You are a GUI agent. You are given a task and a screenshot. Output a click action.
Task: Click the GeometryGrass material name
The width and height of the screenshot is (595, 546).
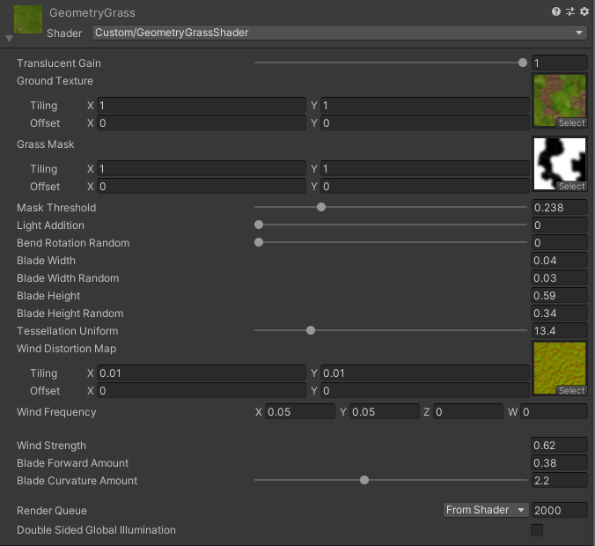92,13
